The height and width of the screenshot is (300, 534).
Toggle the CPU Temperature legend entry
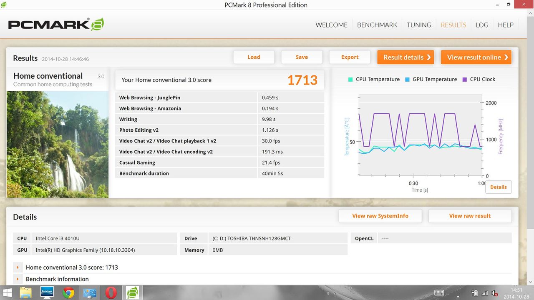click(x=374, y=79)
